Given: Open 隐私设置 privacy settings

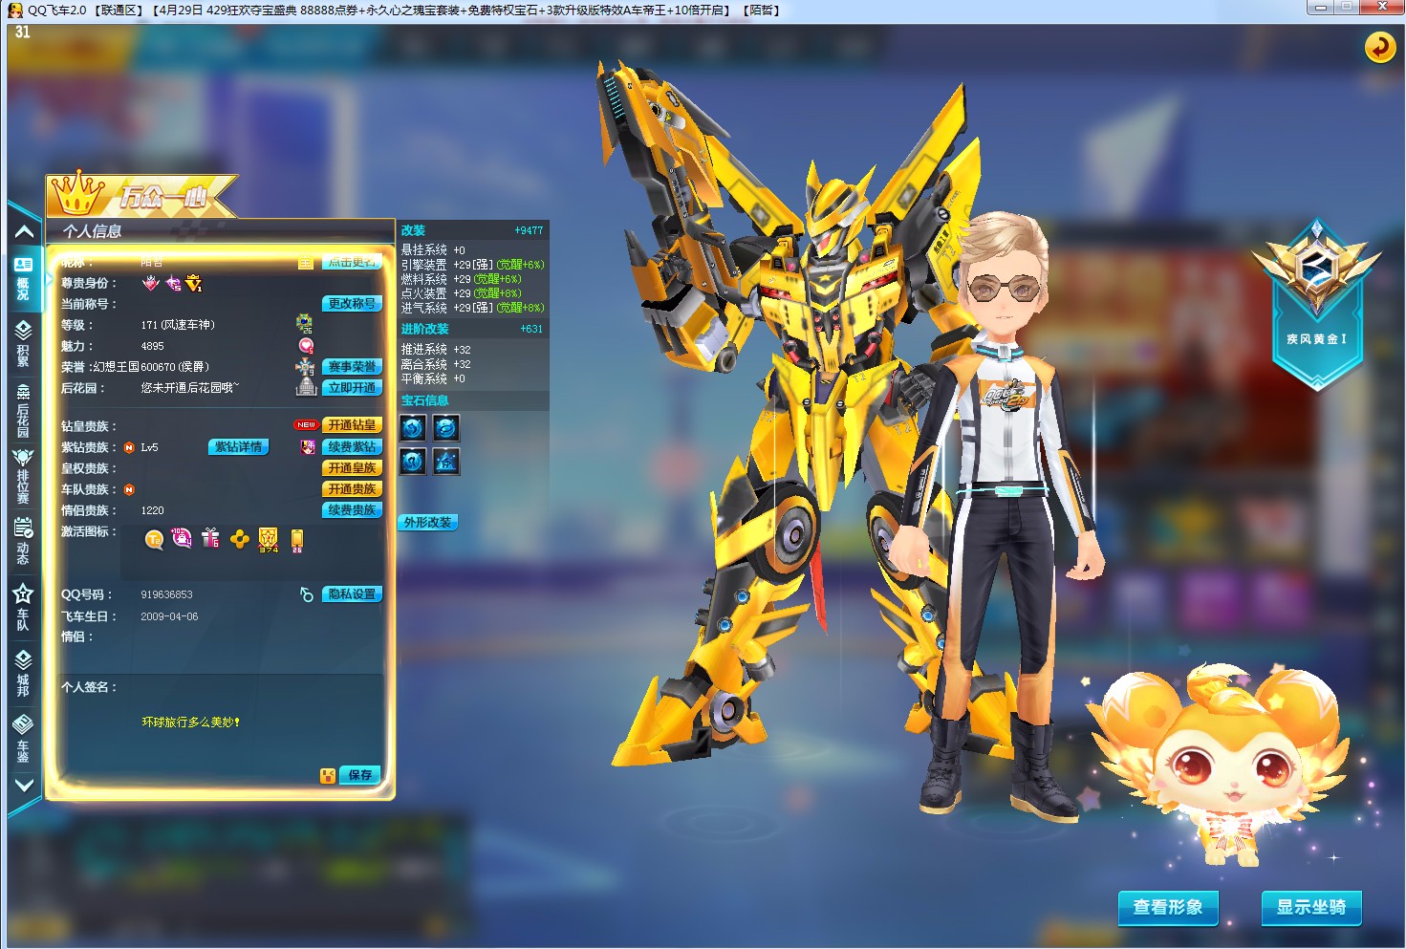Looking at the screenshot, I should click(352, 594).
